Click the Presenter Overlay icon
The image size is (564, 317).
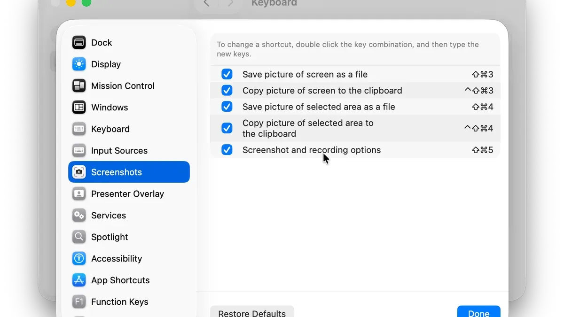[79, 194]
